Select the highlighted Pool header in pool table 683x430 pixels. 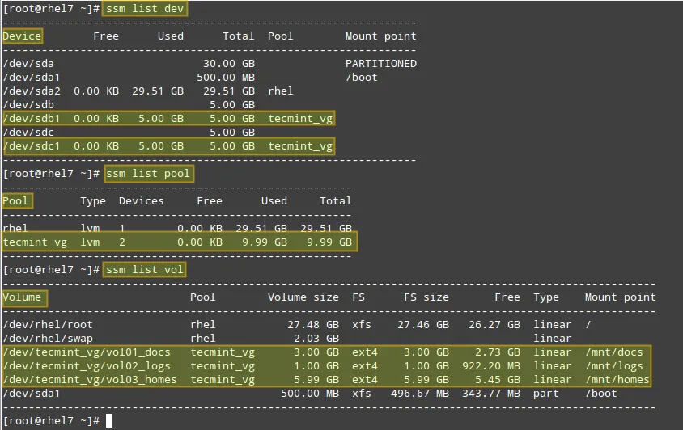[15, 201]
